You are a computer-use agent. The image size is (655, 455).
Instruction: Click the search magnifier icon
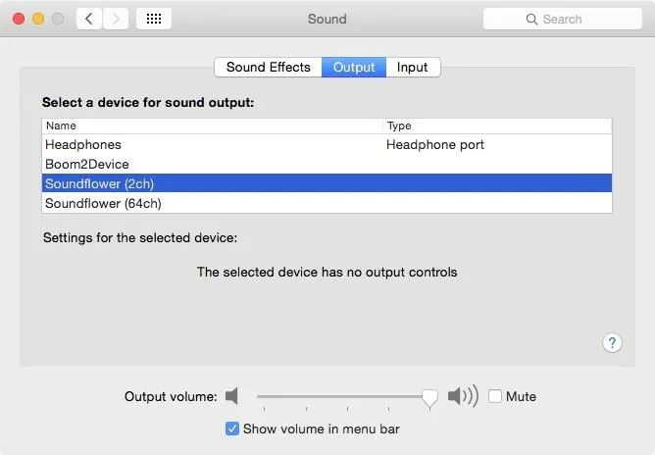(531, 20)
